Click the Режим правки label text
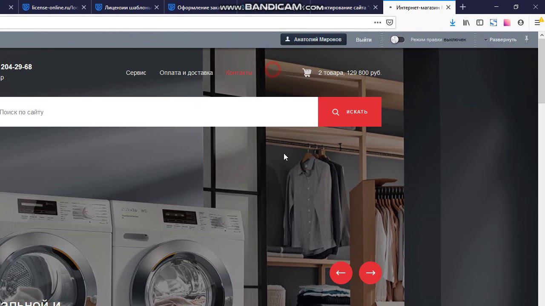545x306 pixels. (426, 40)
